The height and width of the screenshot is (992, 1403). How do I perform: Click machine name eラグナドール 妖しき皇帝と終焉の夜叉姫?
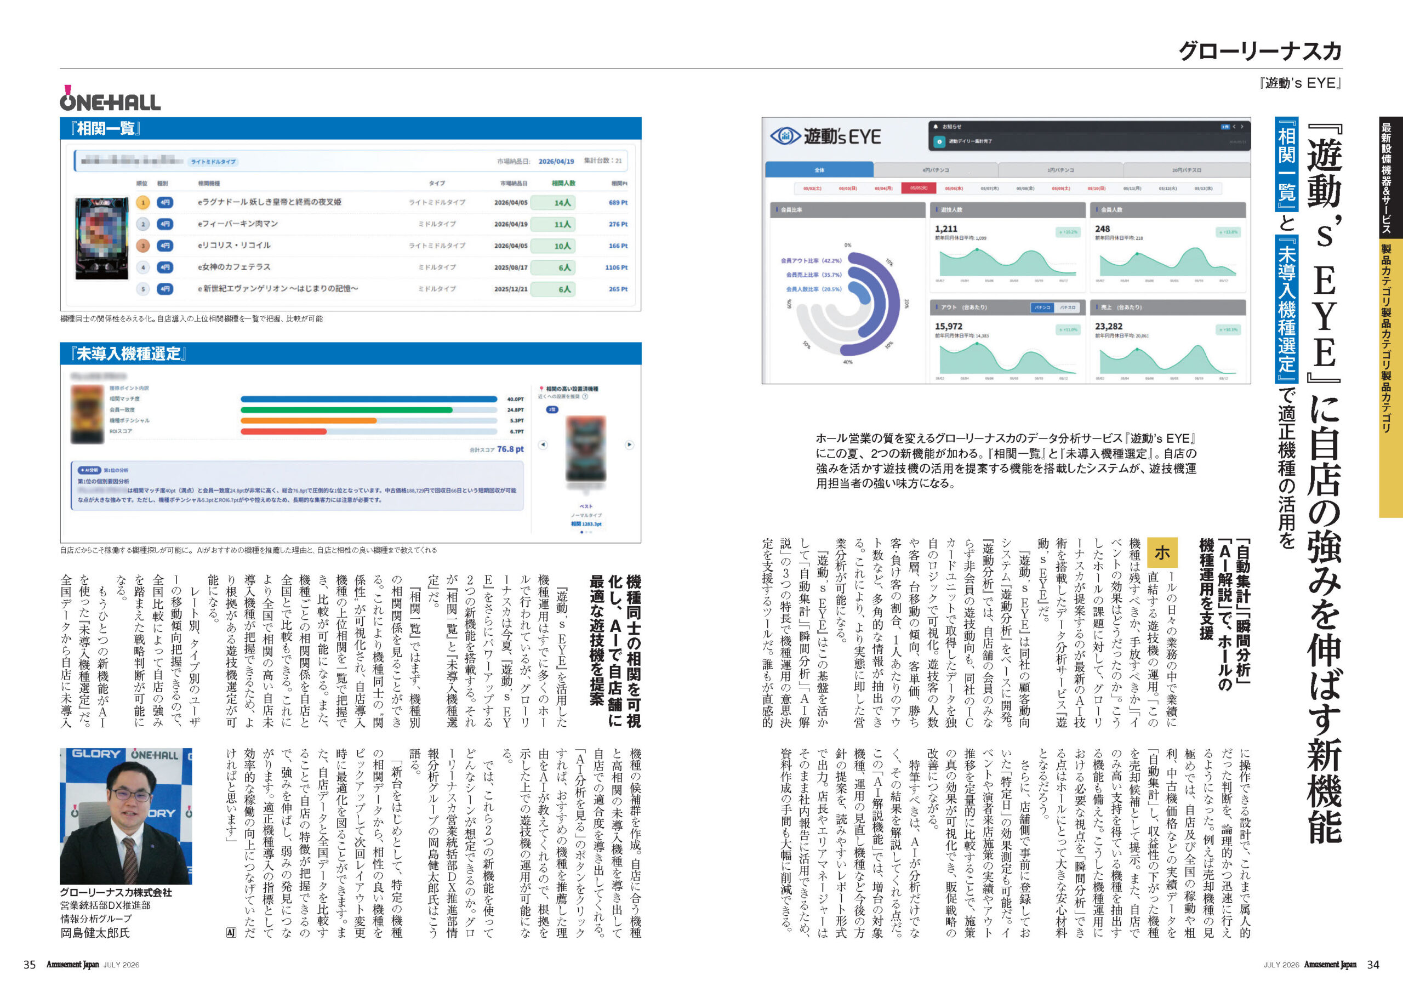click(270, 202)
